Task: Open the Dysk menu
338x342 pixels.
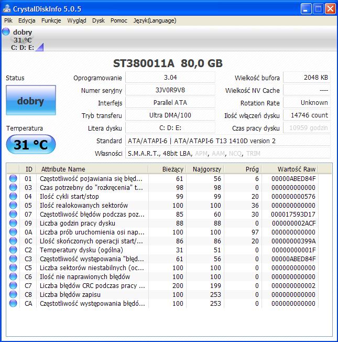Action: tap(99, 20)
